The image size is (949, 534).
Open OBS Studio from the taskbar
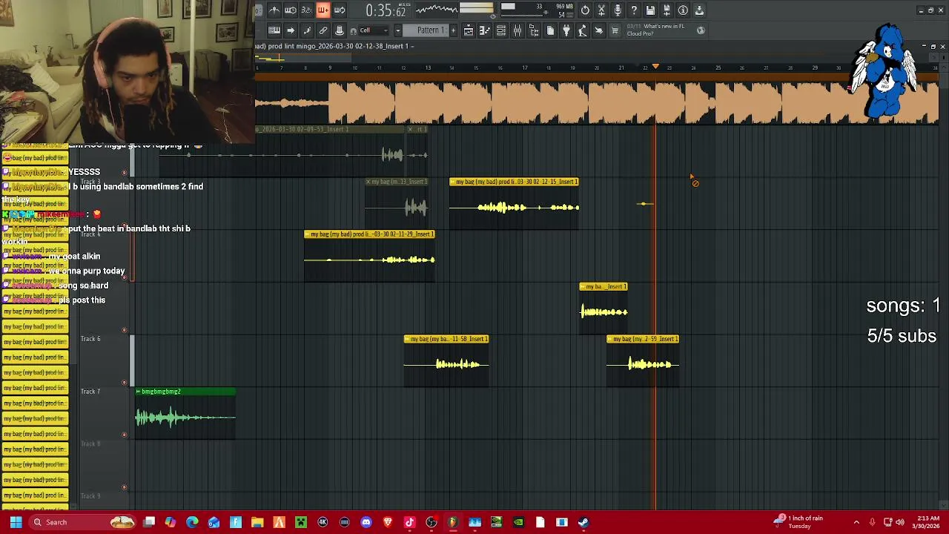(x=431, y=522)
